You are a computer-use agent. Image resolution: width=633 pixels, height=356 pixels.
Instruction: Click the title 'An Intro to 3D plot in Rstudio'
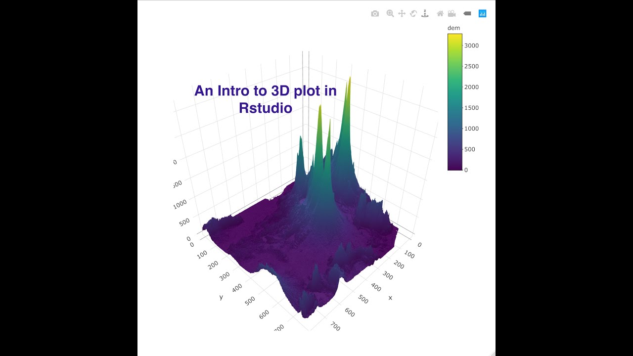point(266,99)
